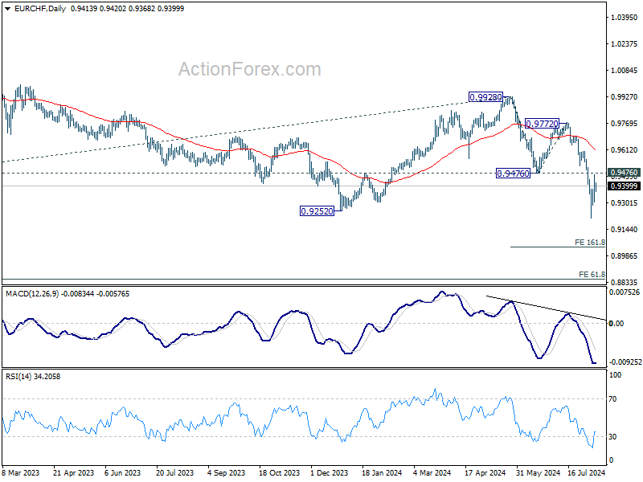The width and height of the screenshot is (643, 482).
Task: Click the 31 May 2024 date label
Action: tap(538, 473)
